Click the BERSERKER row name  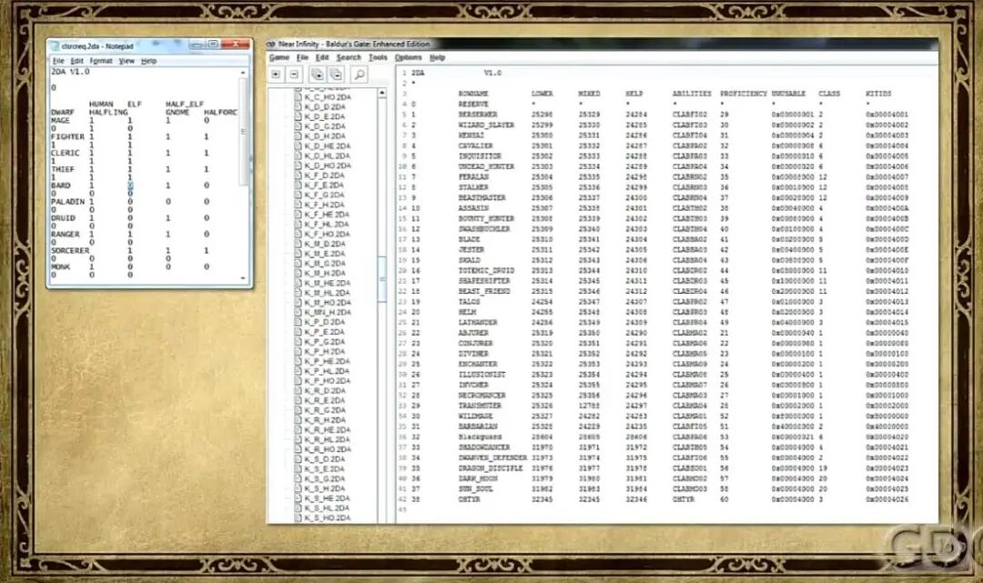(477, 115)
